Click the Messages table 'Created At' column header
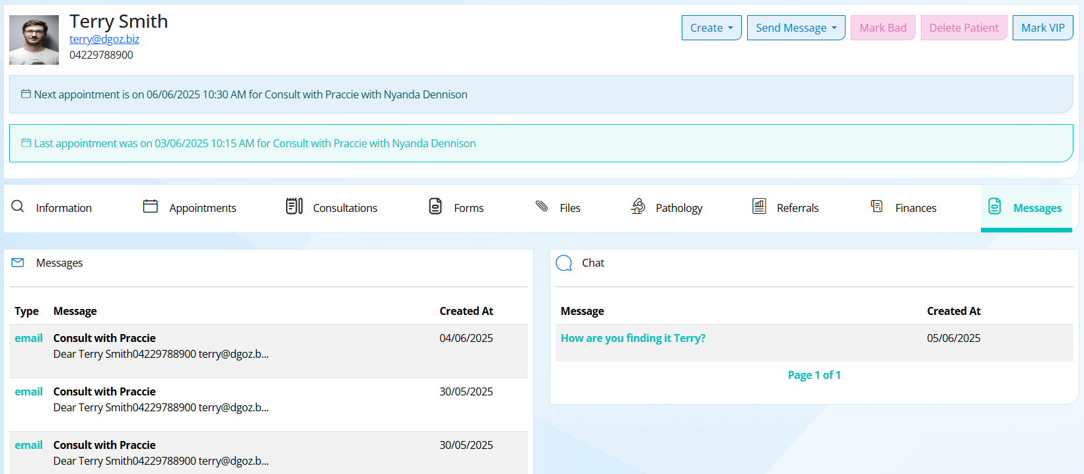1084x474 pixels. coord(466,311)
